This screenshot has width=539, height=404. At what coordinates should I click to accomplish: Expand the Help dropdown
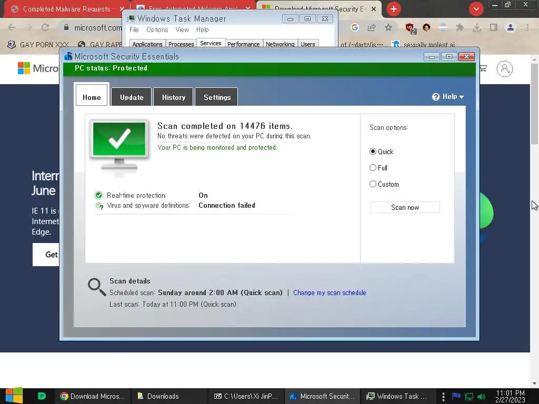coord(448,97)
